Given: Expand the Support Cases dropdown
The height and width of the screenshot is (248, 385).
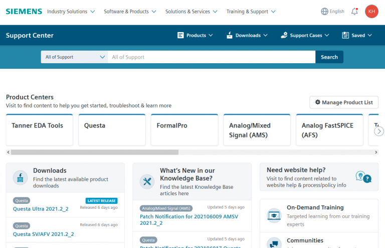Looking at the screenshot, I should tap(305, 35).
